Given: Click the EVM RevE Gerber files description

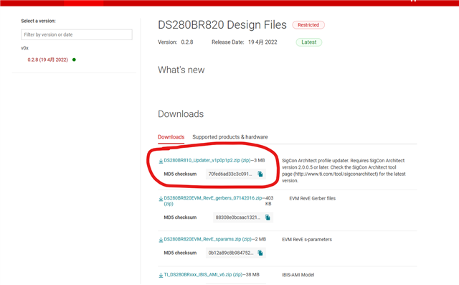Looking at the screenshot, I should [313, 198].
